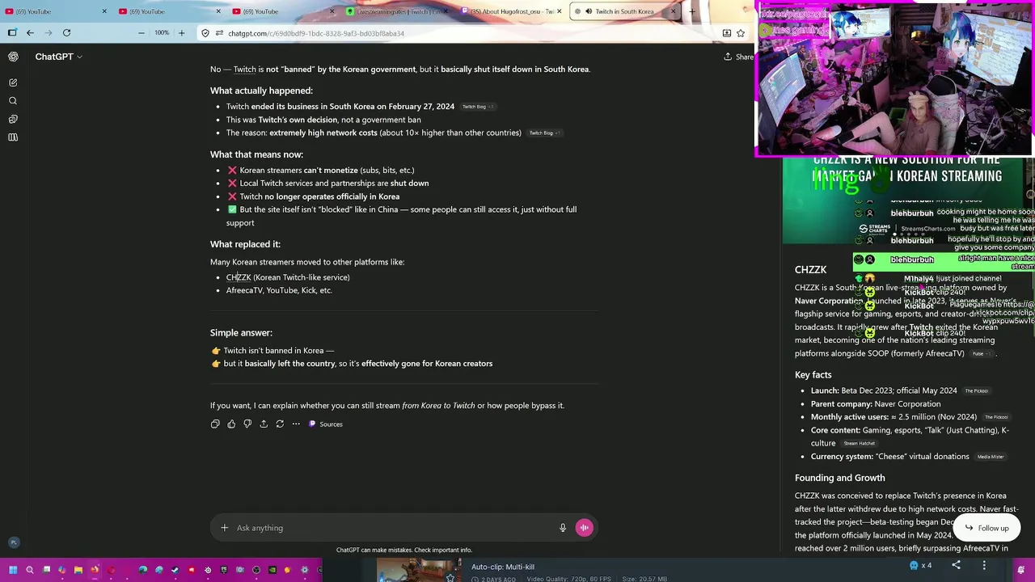Open the ChatGPT logo home icon
Image resolution: width=1035 pixels, height=582 pixels.
(x=13, y=57)
